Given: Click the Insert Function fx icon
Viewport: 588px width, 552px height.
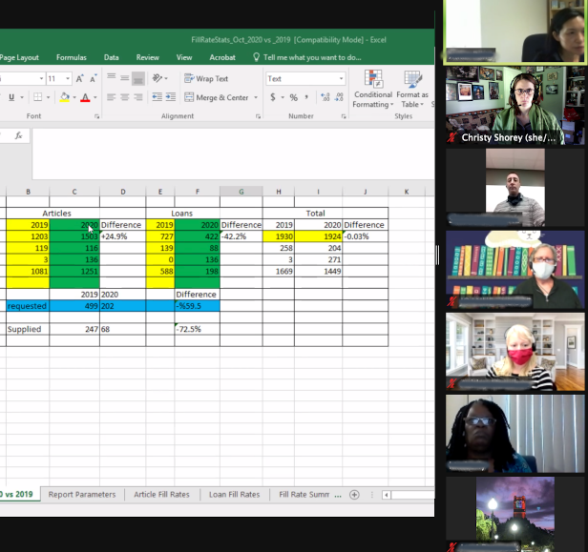Looking at the screenshot, I should click(19, 135).
